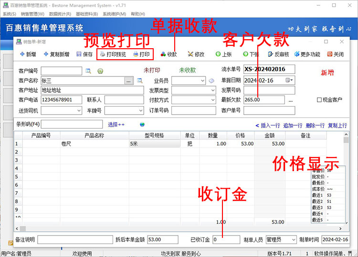
Task: Click the 流水单号 field XS-202402016
Action: [x=269, y=69]
